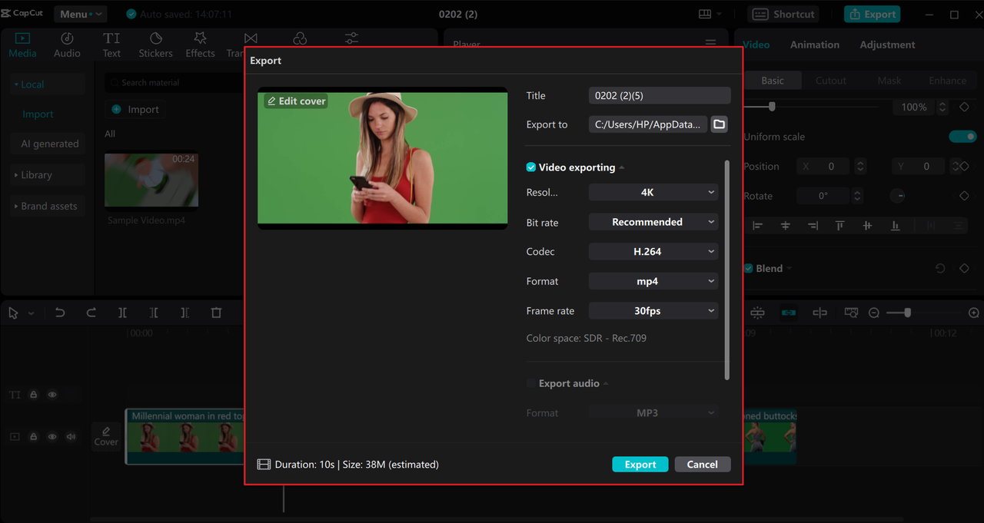Toggle the main track magnet icon
The width and height of the screenshot is (984, 523).
pos(758,313)
